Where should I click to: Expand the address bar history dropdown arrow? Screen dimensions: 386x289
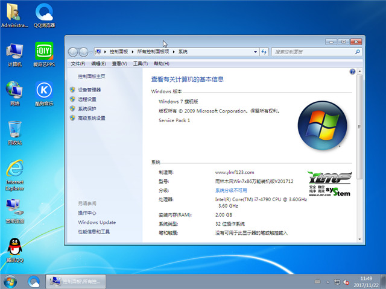pyautogui.click(x=256, y=52)
